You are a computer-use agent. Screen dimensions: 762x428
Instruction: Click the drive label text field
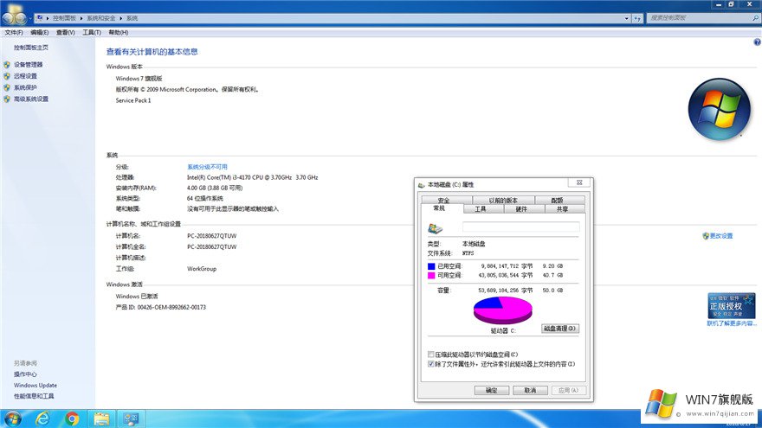point(521,227)
